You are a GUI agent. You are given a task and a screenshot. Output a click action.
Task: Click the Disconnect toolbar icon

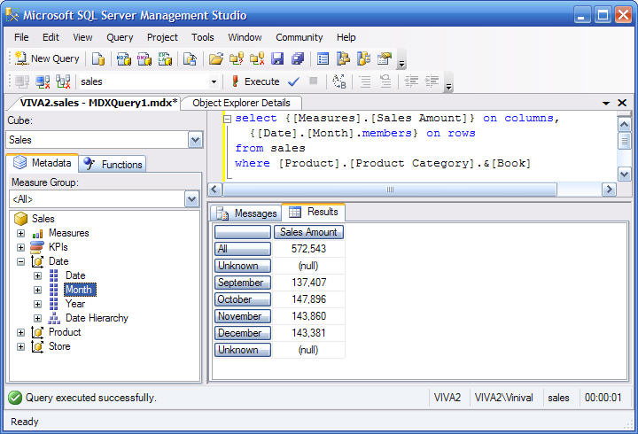tap(43, 81)
